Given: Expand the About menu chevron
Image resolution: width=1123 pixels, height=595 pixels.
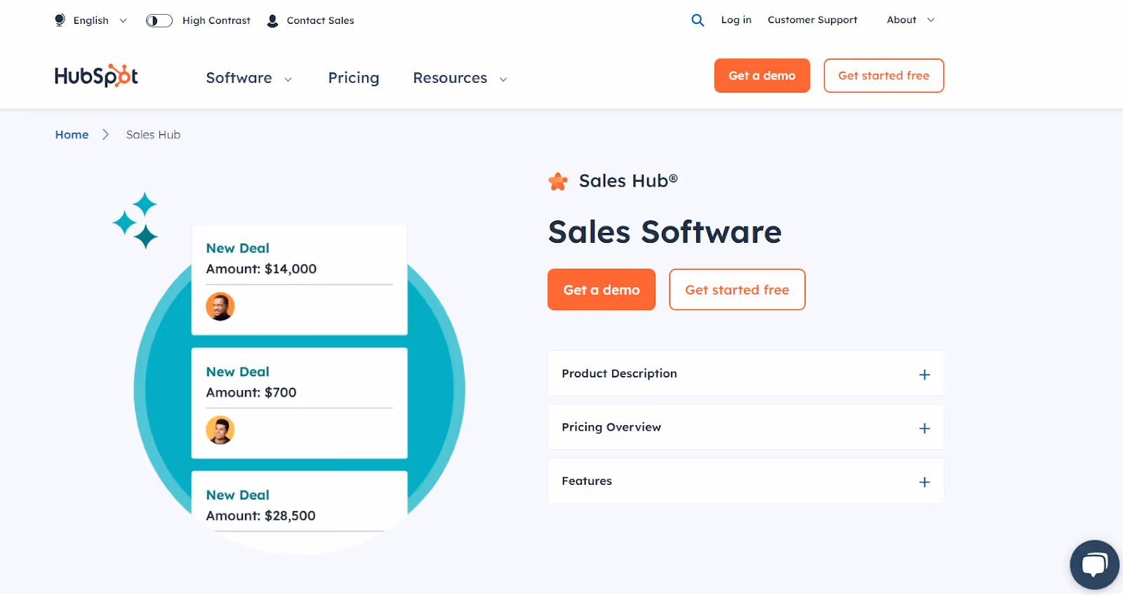Looking at the screenshot, I should (931, 20).
